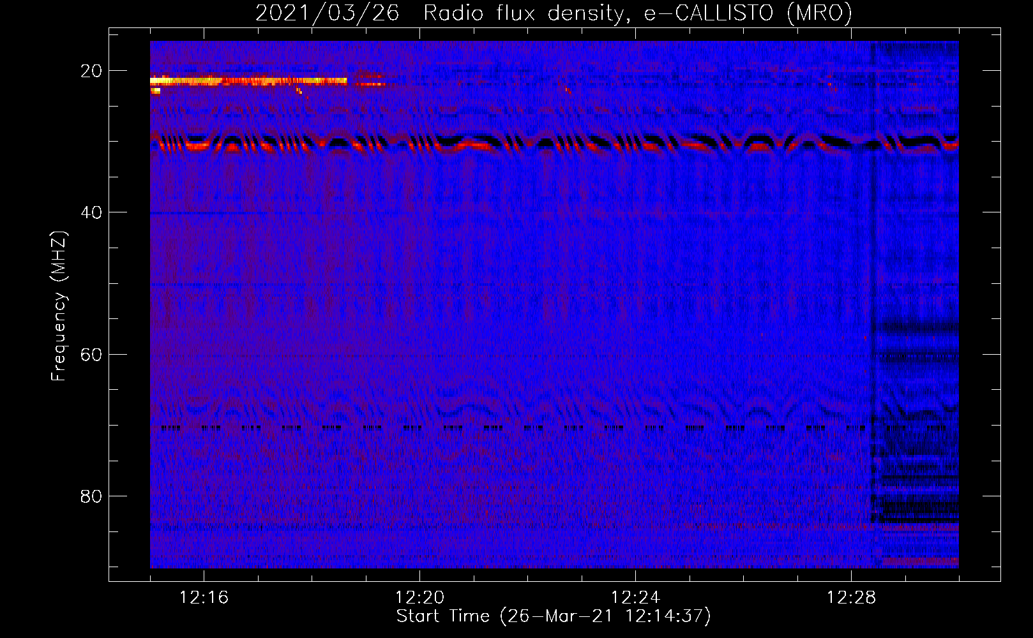This screenshot has width=1033, height=638.
Task: Click the 60 frequency tick label
Action: point(92,354)
